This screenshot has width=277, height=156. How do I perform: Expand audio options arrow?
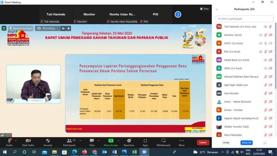pyautogui.click(x=16, y=141)
